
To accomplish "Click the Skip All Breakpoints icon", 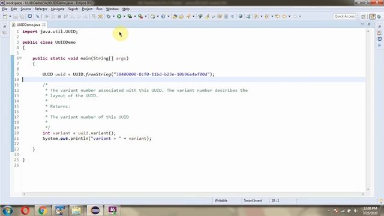I will (37, 16).
